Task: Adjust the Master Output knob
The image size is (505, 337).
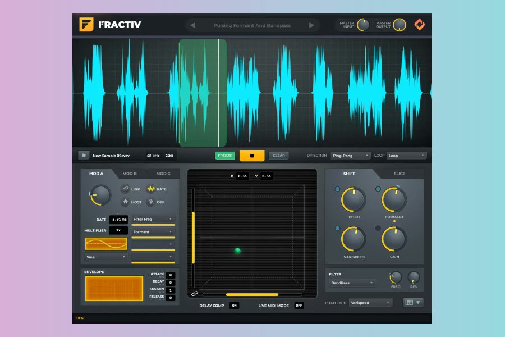Action: coord(399,25)
